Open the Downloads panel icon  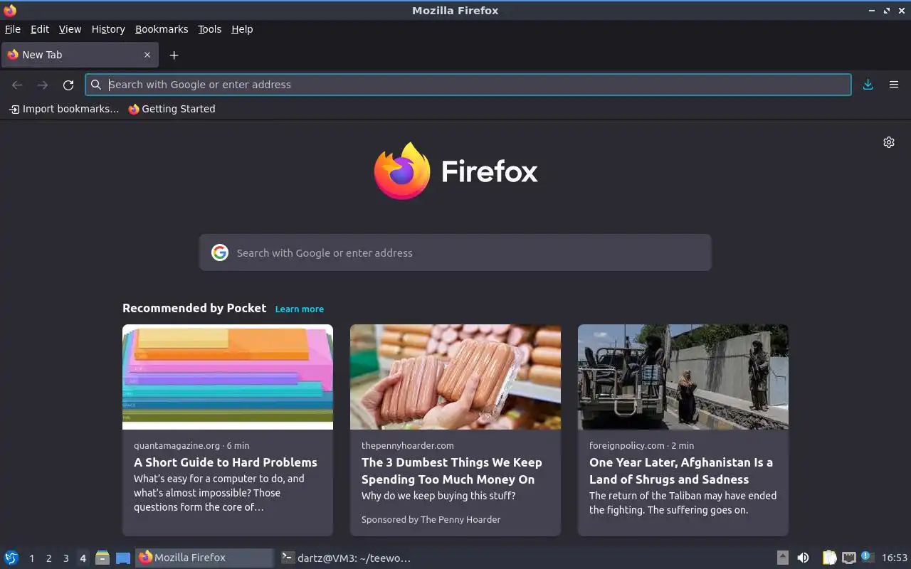pos(868,85)
